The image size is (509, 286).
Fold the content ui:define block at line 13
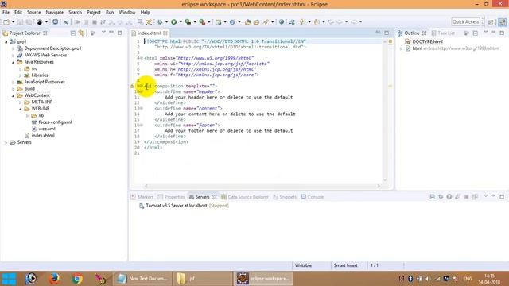[142, 108]
